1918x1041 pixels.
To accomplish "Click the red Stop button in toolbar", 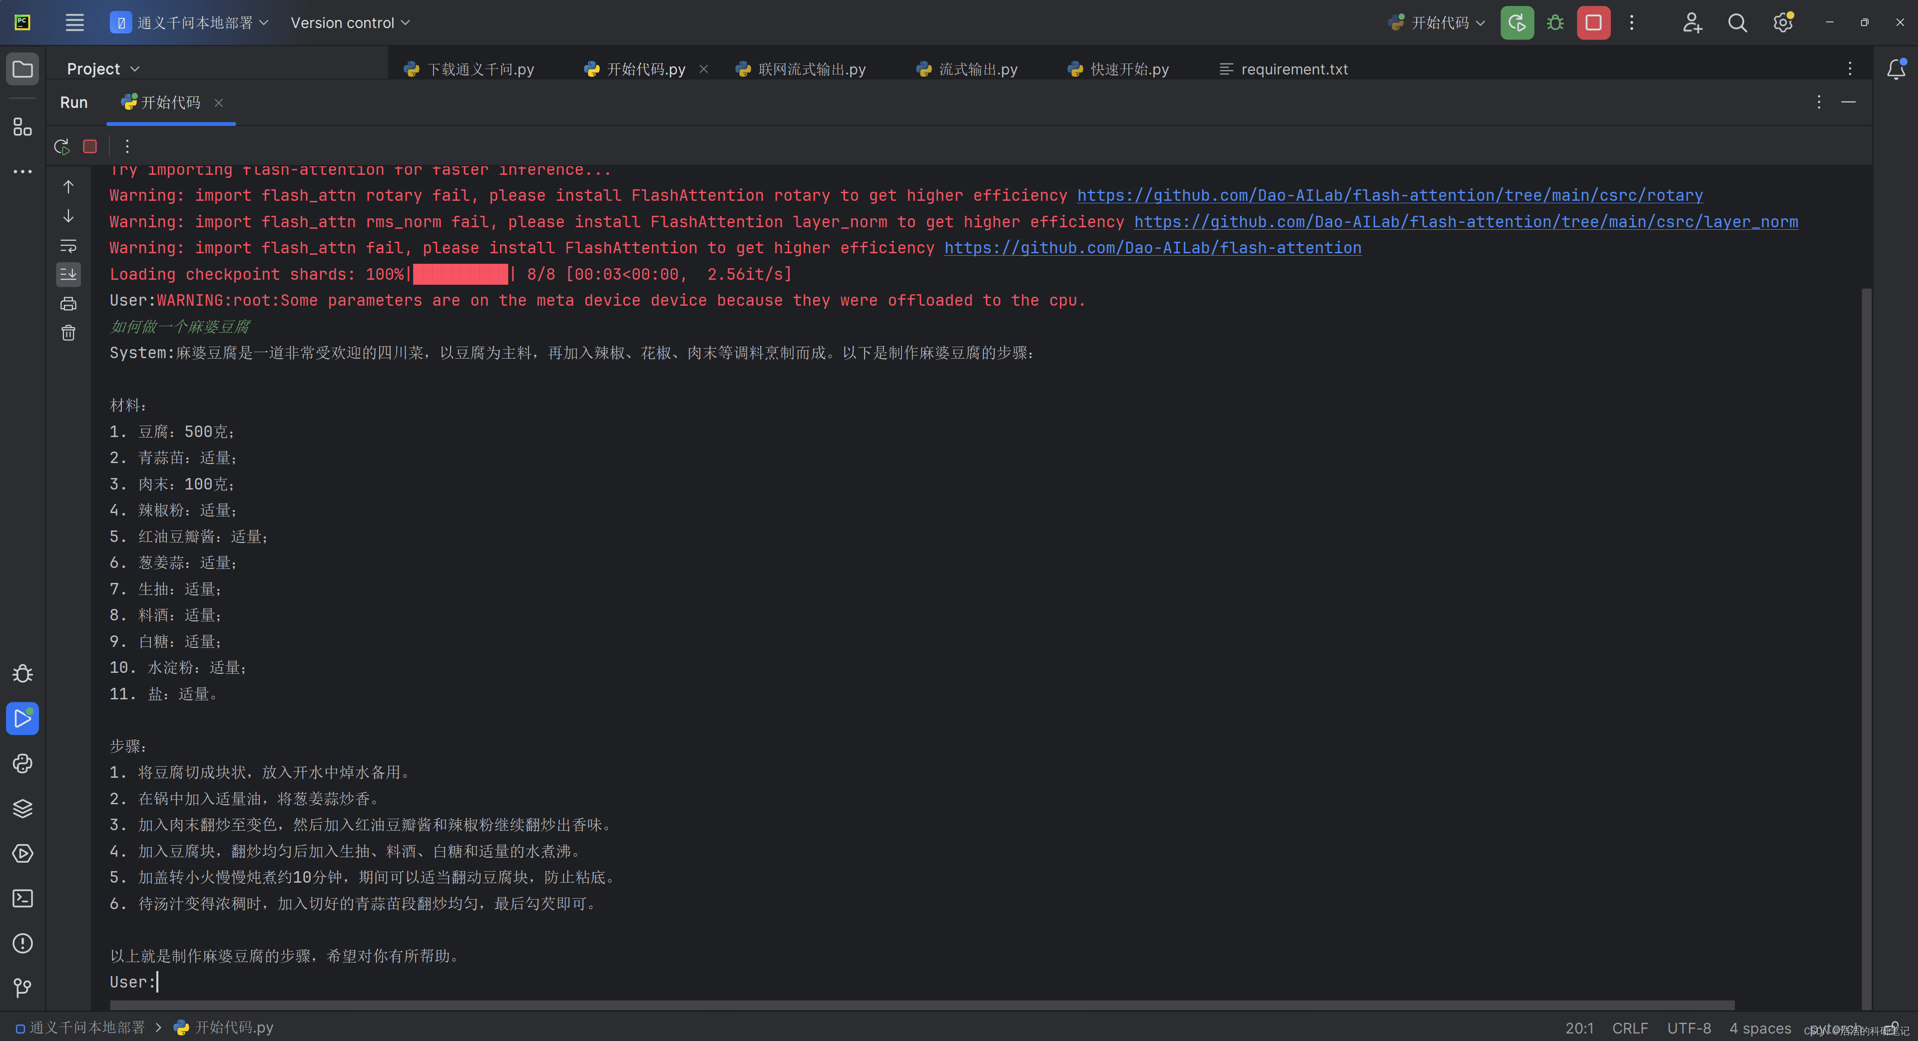I will (x=1593, y=22).
